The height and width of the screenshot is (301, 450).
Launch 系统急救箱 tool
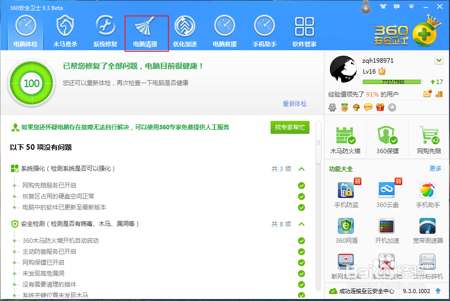pyautogui.click(x=387, y=266)
